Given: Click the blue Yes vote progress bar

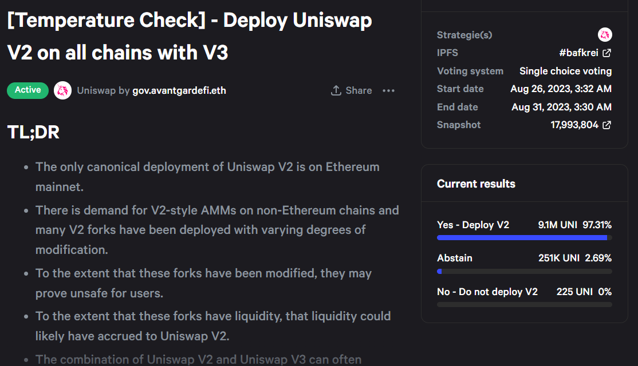Looking at the screenshot, I should (523, 237).
